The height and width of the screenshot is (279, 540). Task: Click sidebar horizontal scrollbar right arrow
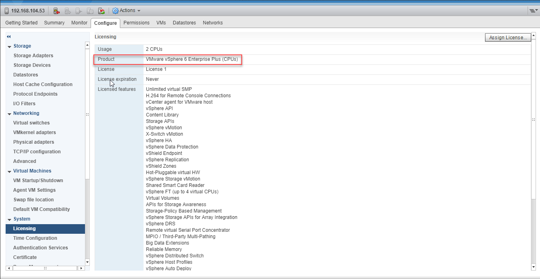82,268
